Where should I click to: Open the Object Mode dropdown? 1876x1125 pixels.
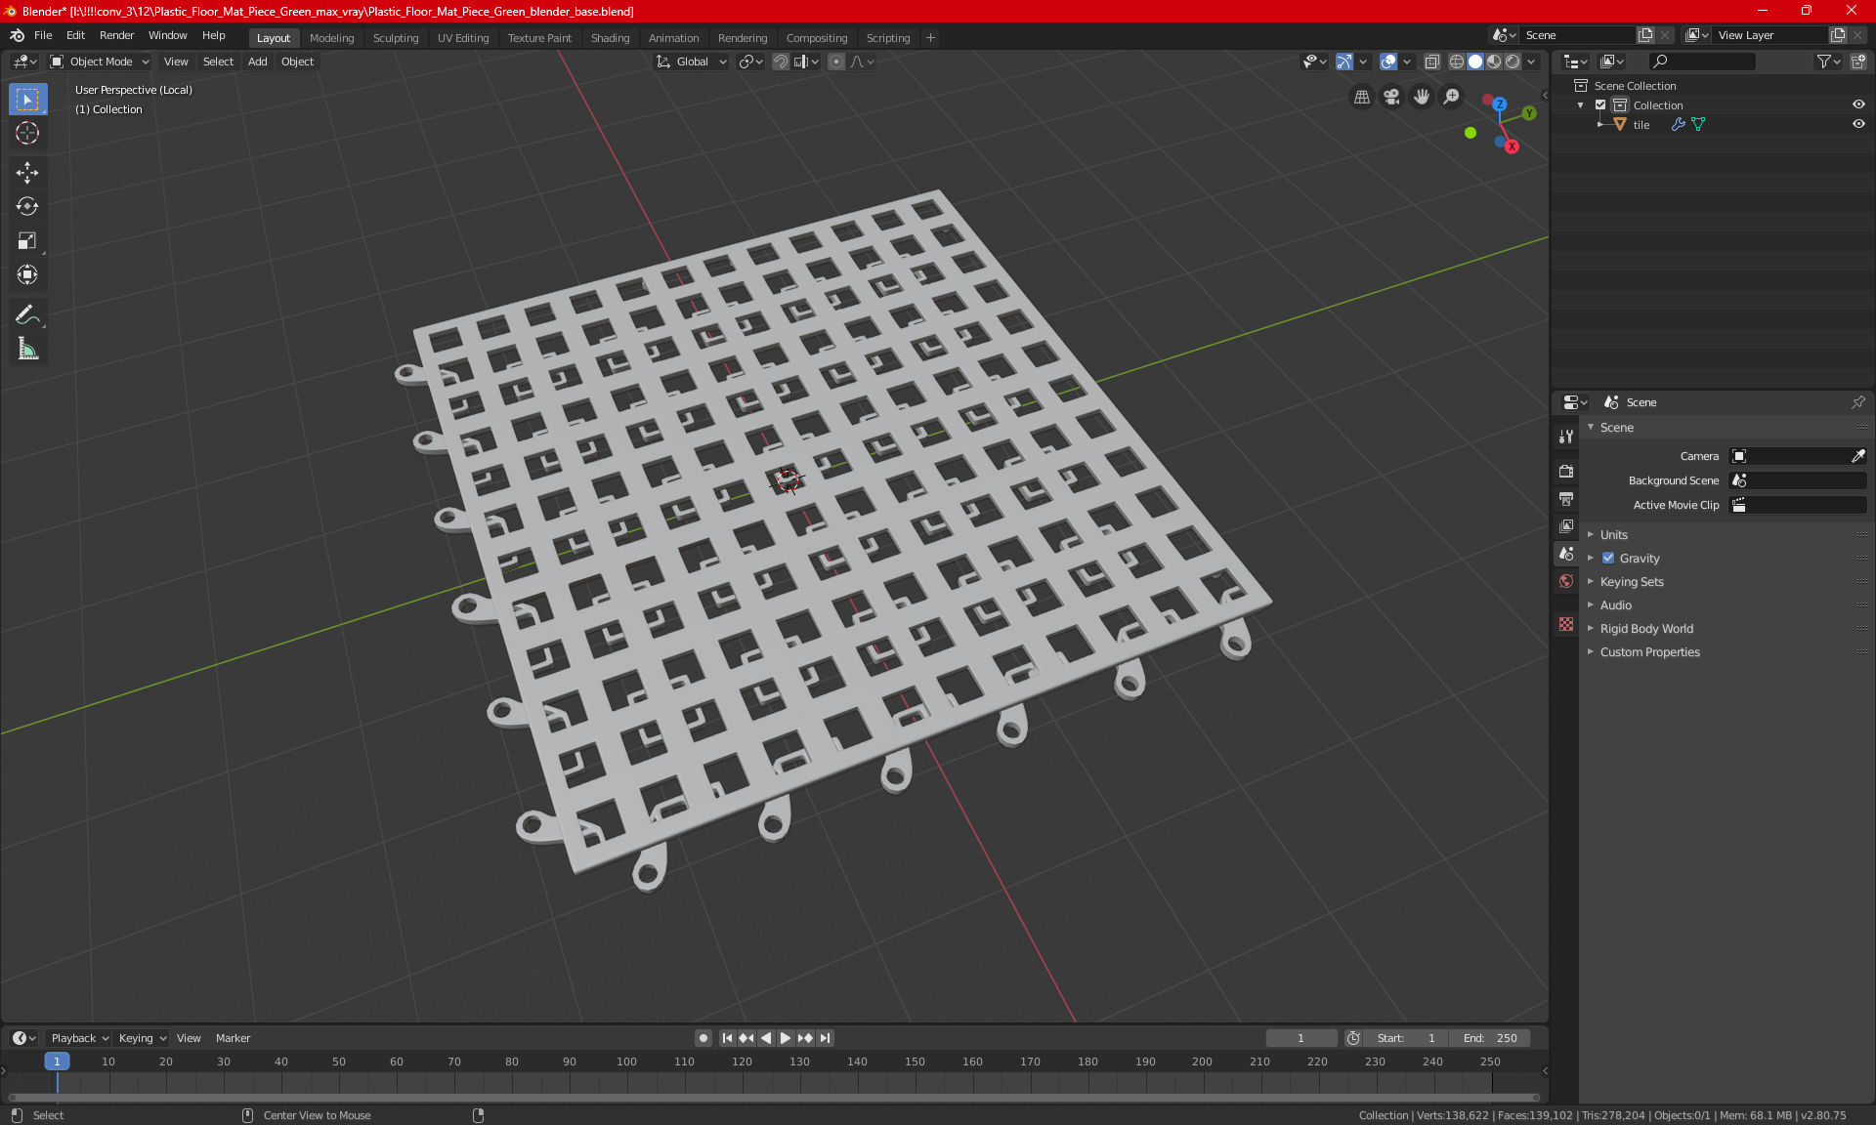point(100,62)
